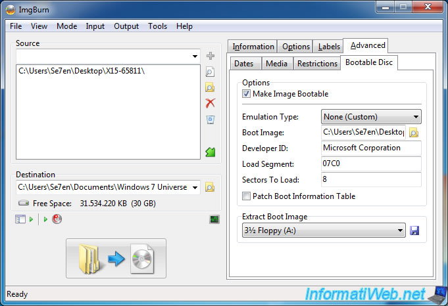The image size is (448, 306).
Task: Switch to the Restrictions sub-tab
Action: click(x=317, y=63)
